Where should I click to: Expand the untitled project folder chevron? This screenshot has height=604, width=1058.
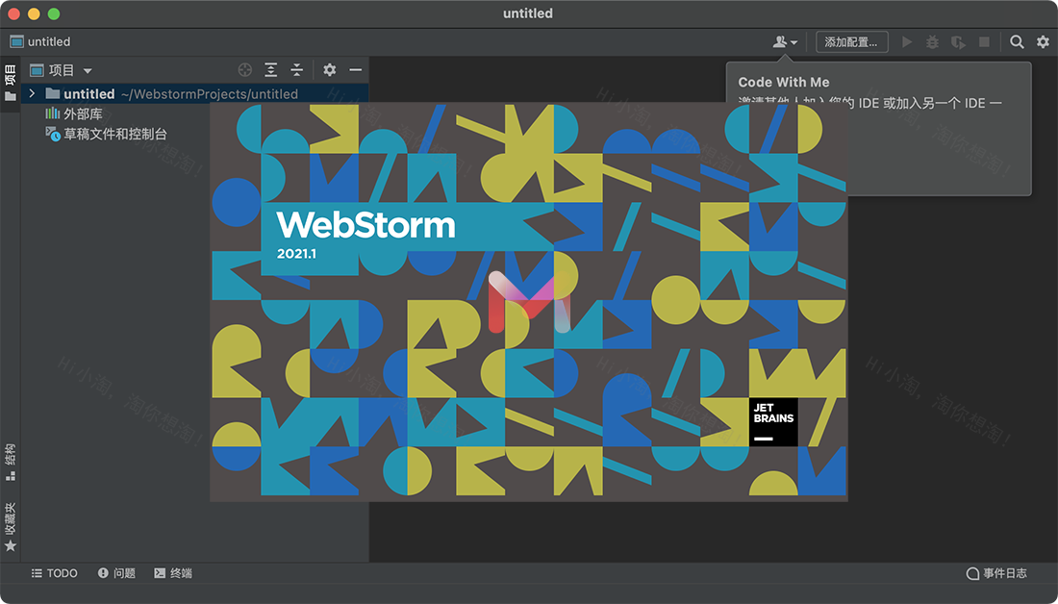click(x=32, y=93)
